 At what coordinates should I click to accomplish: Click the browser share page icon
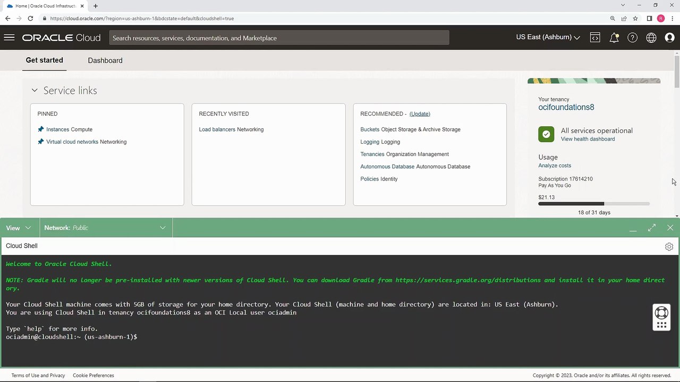624,18
